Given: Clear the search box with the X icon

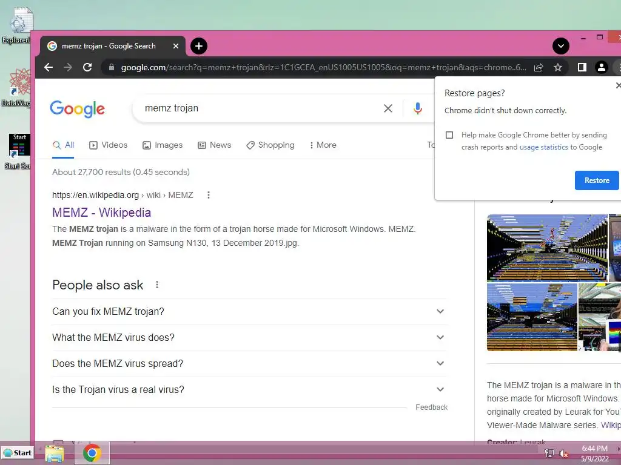Looking at the screenshot, I should (388, 108).
